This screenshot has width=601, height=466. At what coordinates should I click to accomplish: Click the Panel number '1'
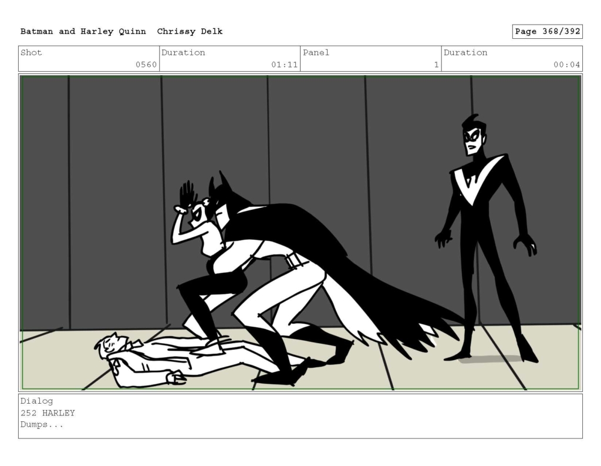tap(436, 65)
